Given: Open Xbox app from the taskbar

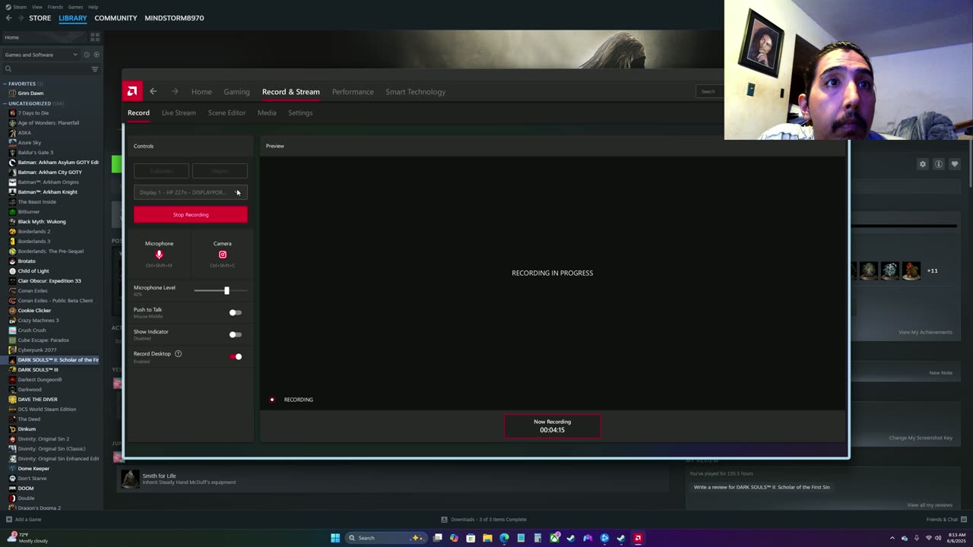Looking at the screenshot, I should 554,538.
